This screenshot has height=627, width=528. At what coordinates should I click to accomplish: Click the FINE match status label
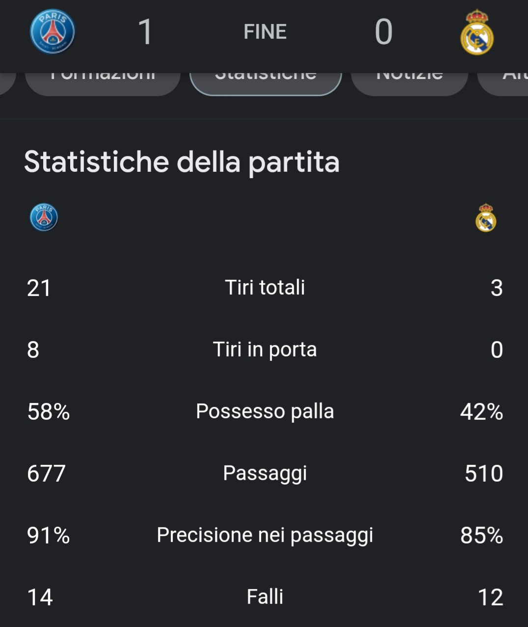(x=265, y=32)
